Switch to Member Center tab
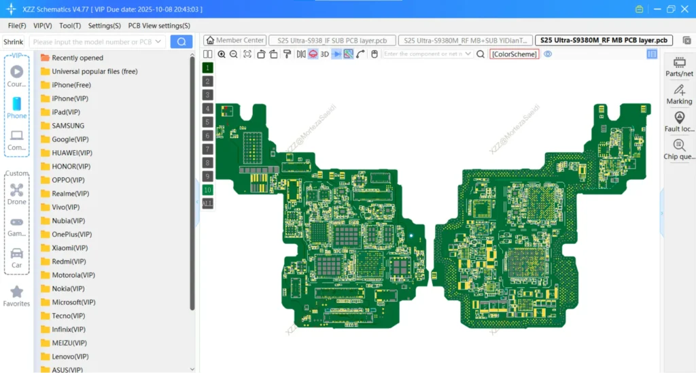 (x=234, y=40)
